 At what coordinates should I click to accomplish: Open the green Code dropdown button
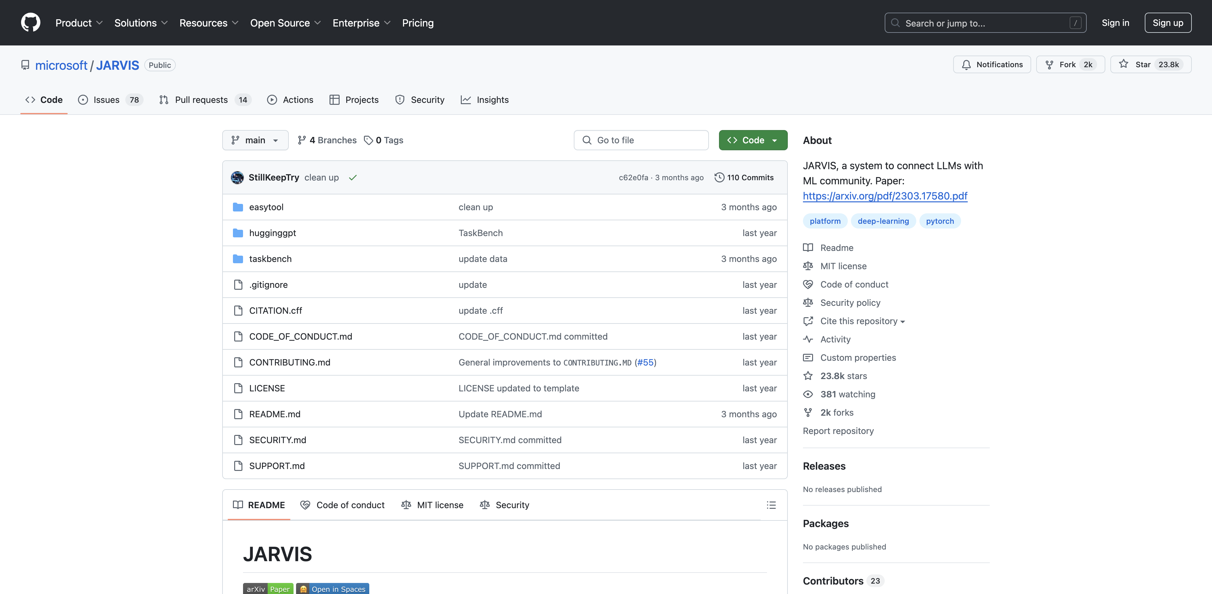coord(753,140)
